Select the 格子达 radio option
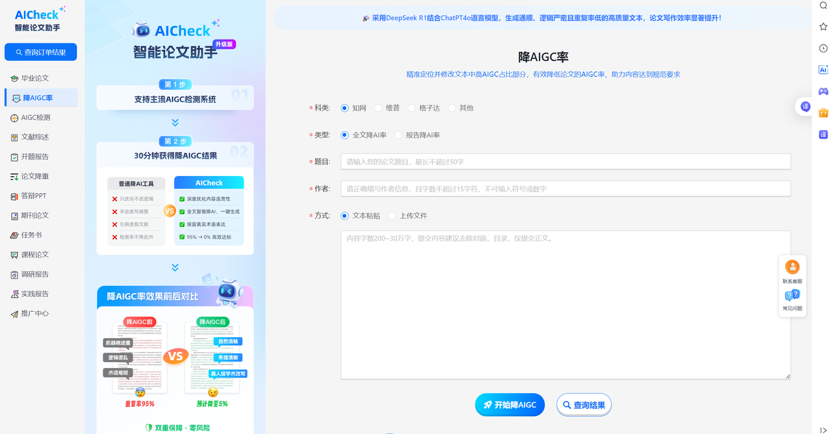Image resolution: width=829 pixels, height=434 pixels. 411,108
